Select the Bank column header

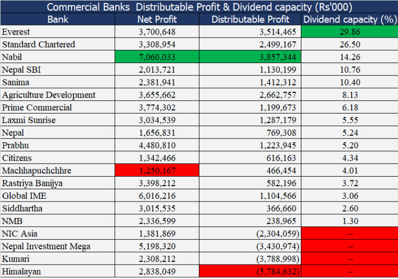(57, 20)
